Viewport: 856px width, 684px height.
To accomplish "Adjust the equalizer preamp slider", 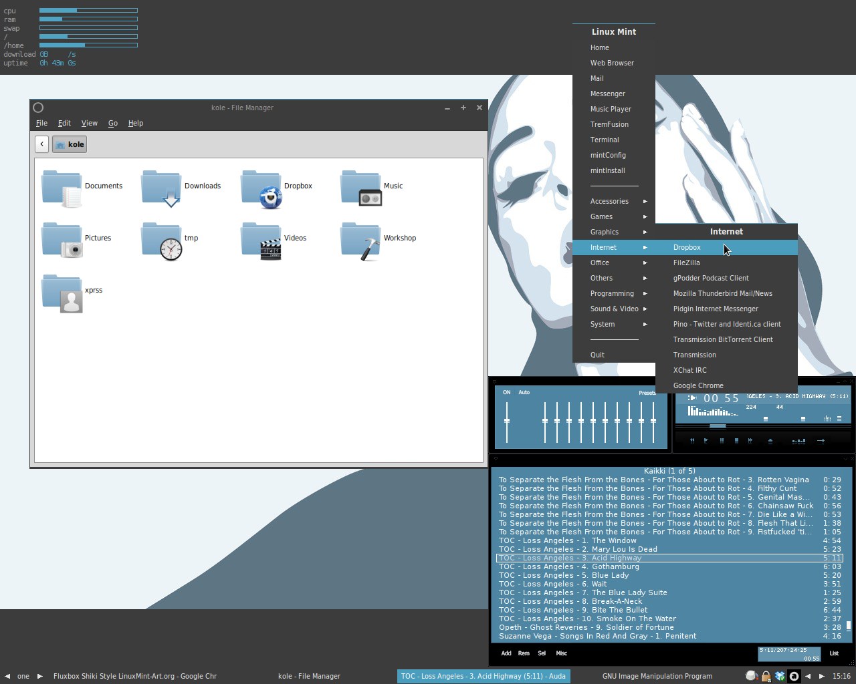I will tap(507, 421).
